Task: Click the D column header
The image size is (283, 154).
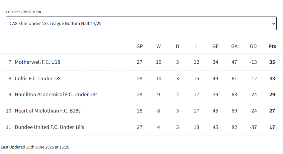Action: 177,47
